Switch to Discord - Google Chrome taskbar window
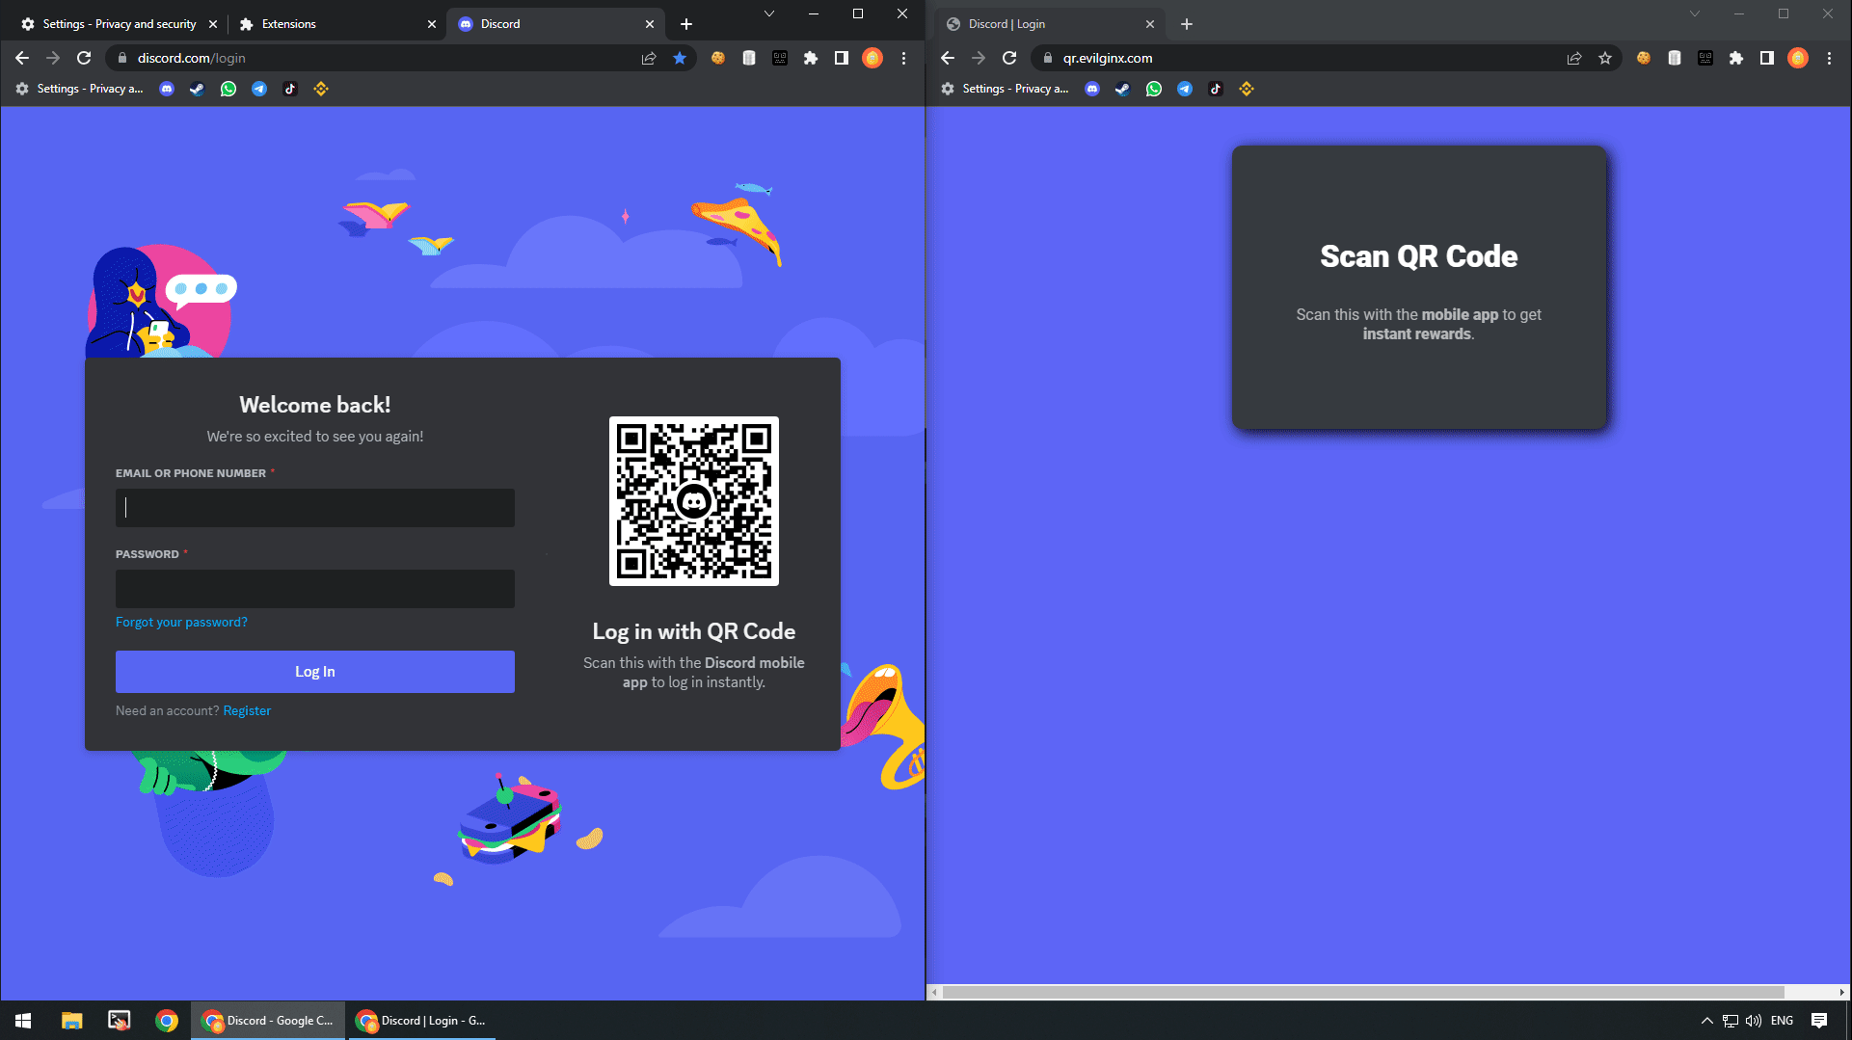The height and width of the screenshot is (1040, 1852). pos(268,1021)
